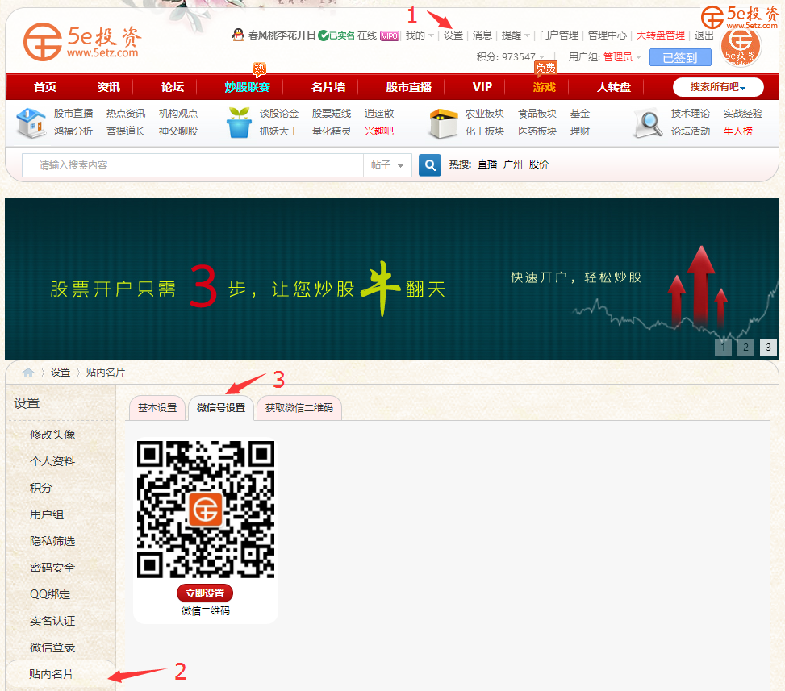Open 实名认证 in the settings sidebar
The height and width of the screenshot is (691, 785).
[x=52, y=621]
